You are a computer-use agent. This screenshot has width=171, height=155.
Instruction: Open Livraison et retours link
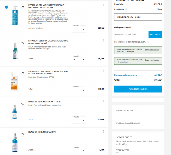tap(124, 110)
